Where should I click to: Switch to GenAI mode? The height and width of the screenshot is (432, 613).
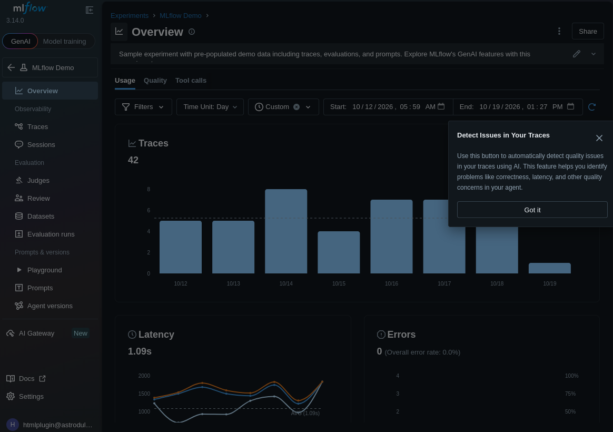coord(21,42)
